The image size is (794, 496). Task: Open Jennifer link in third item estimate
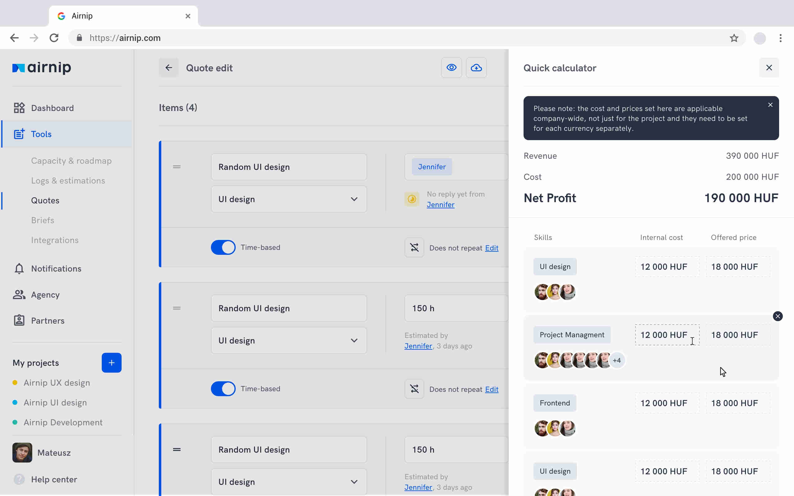click(x=418, y=487)
